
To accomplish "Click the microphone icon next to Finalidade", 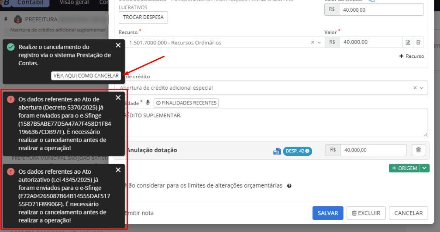I will coord(148,103).
